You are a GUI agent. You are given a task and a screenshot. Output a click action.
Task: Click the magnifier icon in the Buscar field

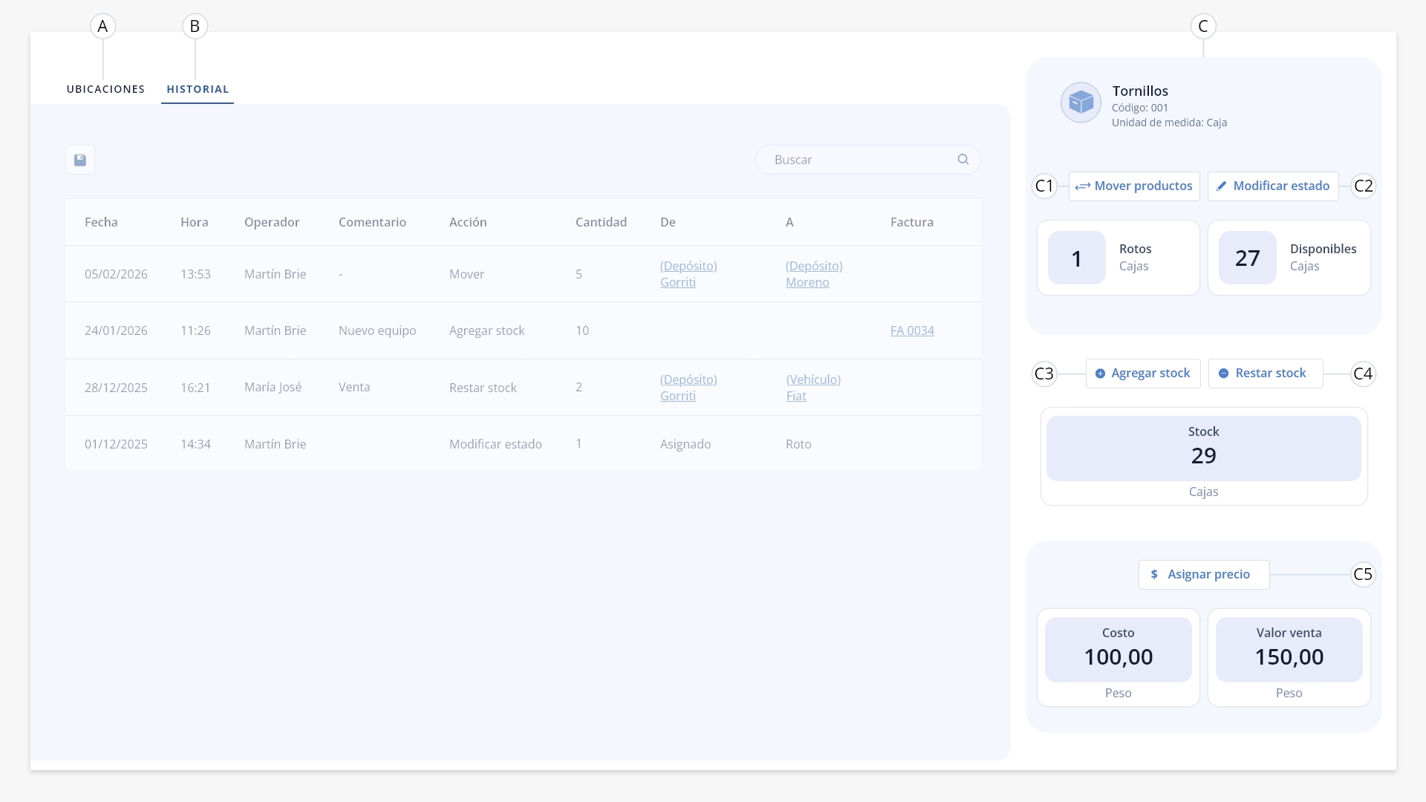pos(963,160)
